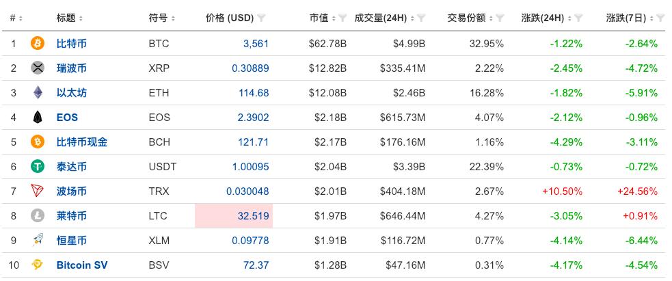Click the Bitcoin Cash (比特币现金) icon
Image resolution: width=672 pixels, height=281 pixels.
point(38,142)
